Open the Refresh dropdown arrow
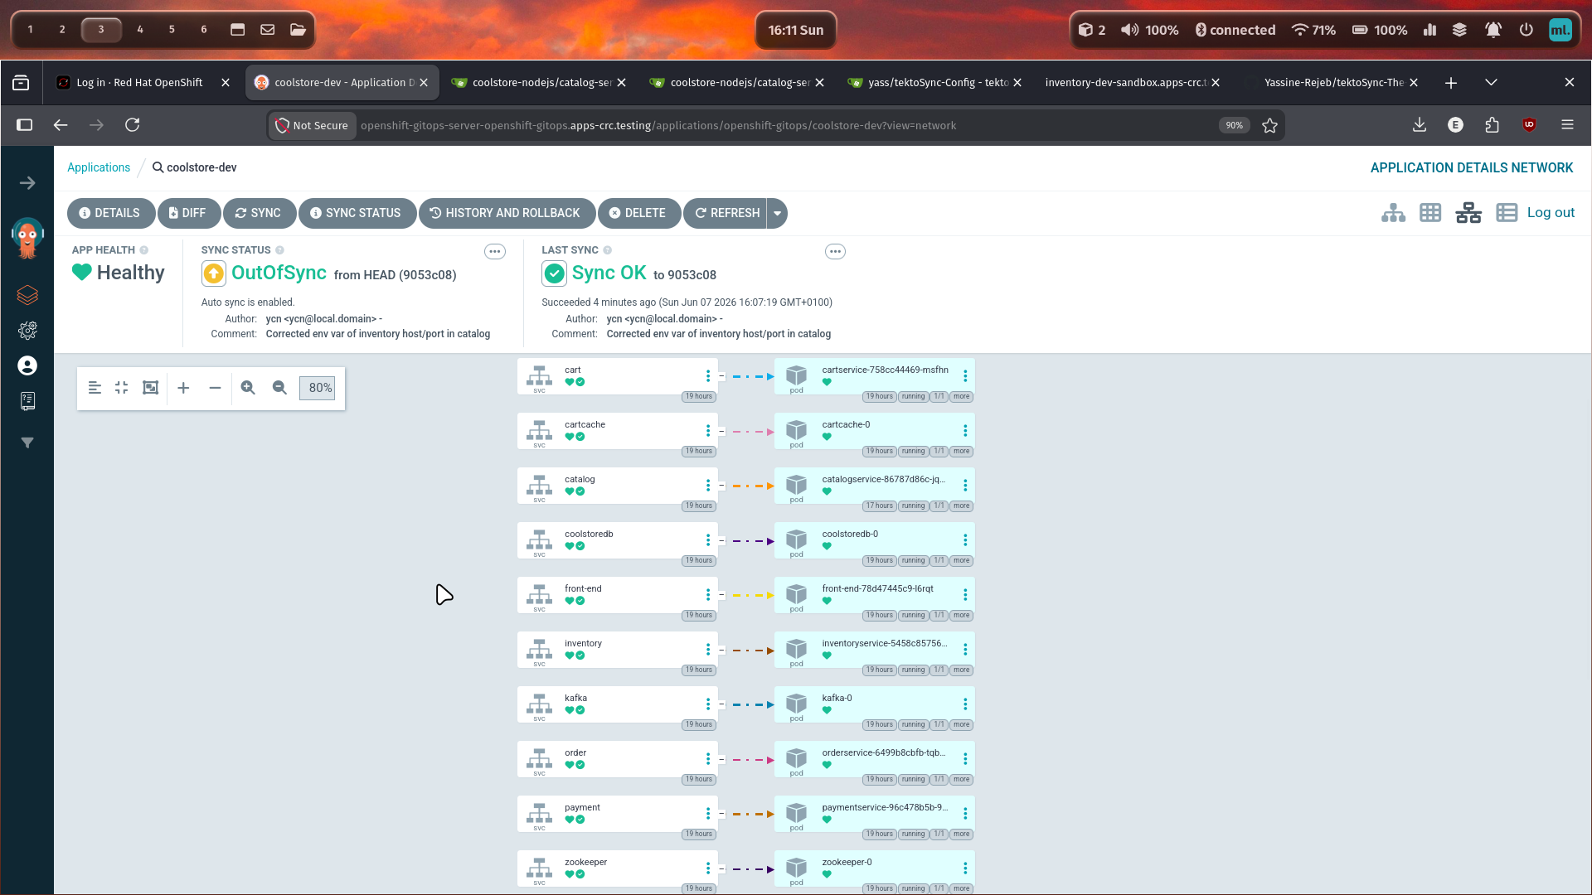 [777, 213]
